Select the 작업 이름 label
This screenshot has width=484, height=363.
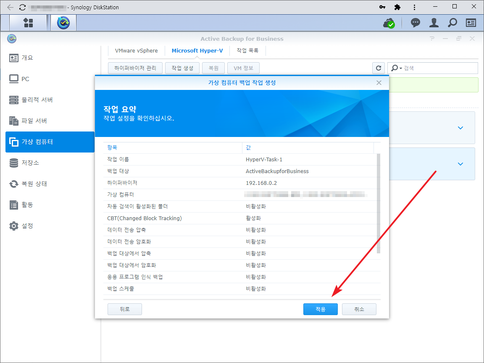click(x=118, y=160)
